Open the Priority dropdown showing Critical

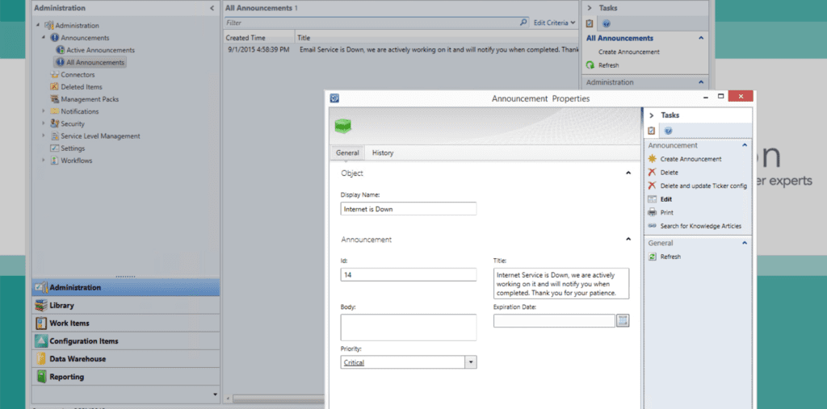(x=471, y=362)
